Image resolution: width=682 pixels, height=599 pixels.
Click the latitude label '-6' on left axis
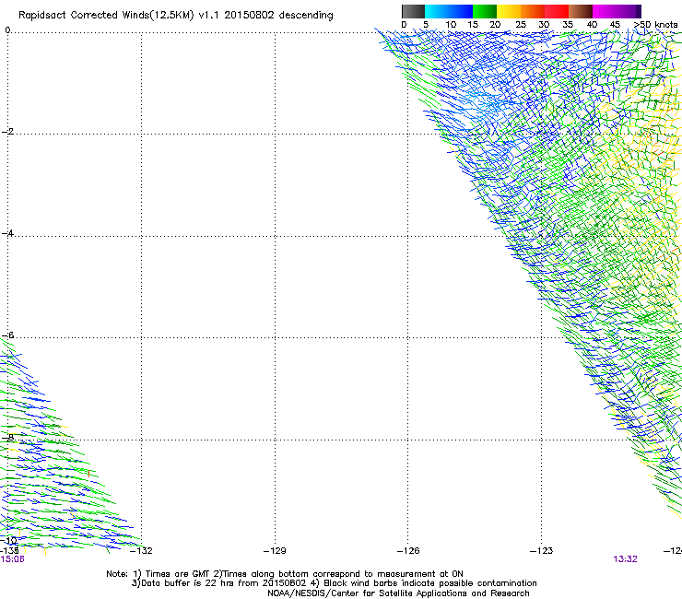tap(7, 335)
